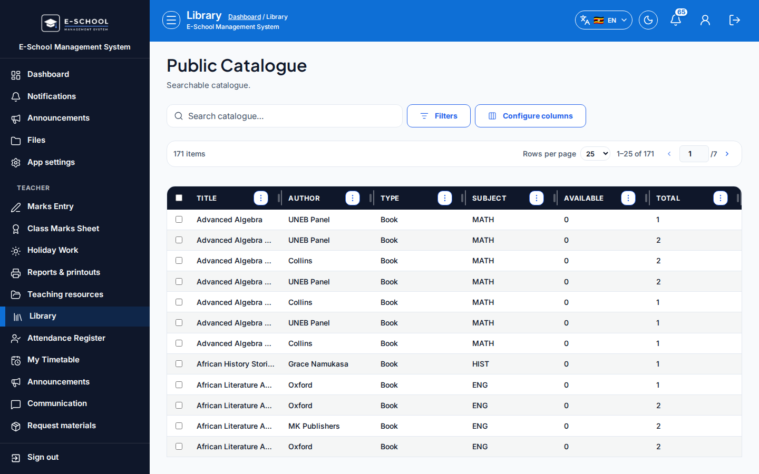Screen dimensions: 759x474
Task: Click the Library books icon in the sidebar
Action: [x=18, y=317]
